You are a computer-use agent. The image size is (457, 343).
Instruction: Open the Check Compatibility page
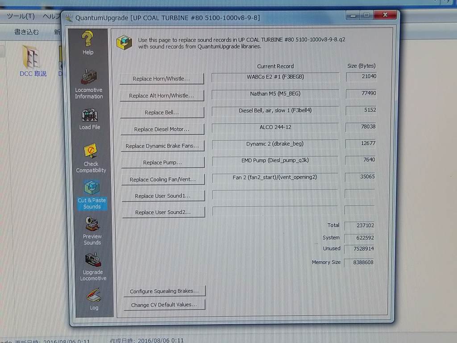click(91, 158)
